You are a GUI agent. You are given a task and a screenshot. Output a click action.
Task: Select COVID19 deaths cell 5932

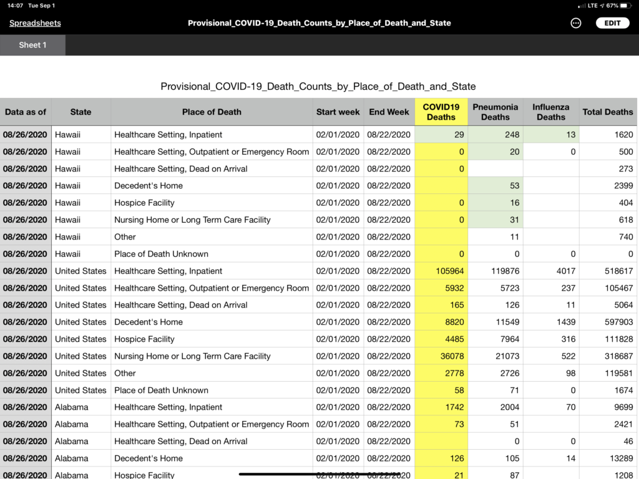[x=441, y=288]
